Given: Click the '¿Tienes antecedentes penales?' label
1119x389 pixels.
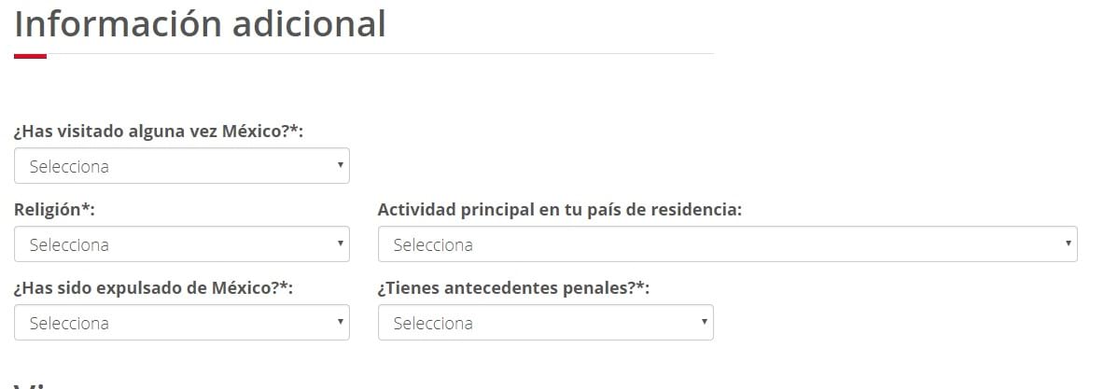Looking at the screenshot, I should click(x=513, y=288).
